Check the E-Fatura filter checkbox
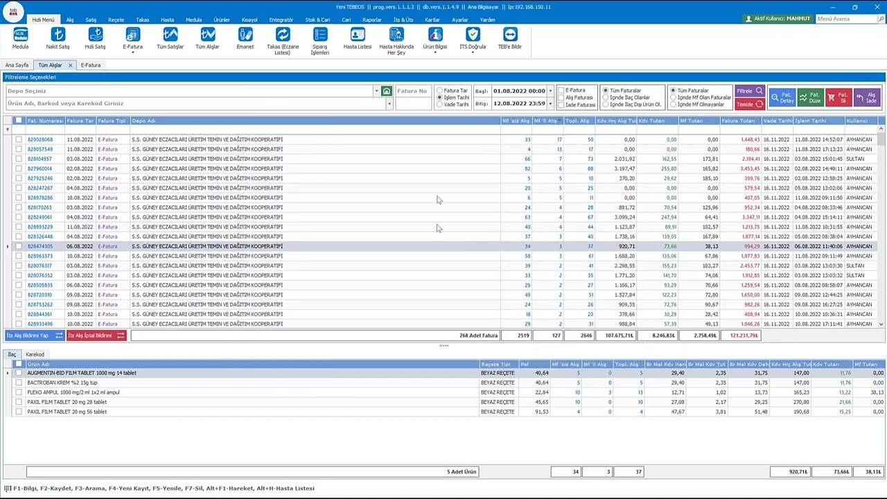Screen dimensions: 887x499 coord(562,90)
